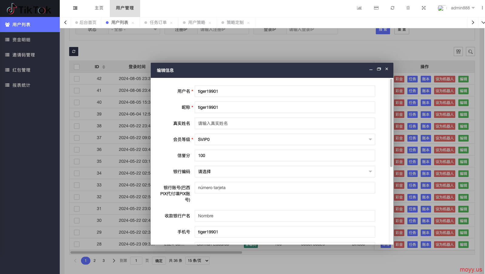Screen dimensions: 485x274
Task: Click the 重置 filter button
Action: click(x=402, y=30)
